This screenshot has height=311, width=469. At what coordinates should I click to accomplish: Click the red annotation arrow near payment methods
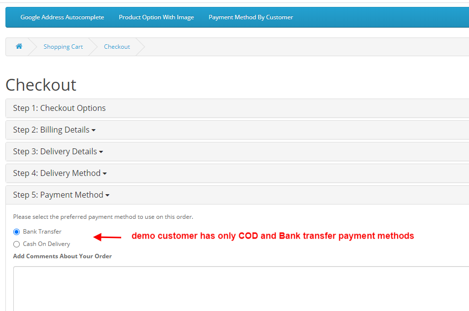pyautogui.click(x=106, y=236)
